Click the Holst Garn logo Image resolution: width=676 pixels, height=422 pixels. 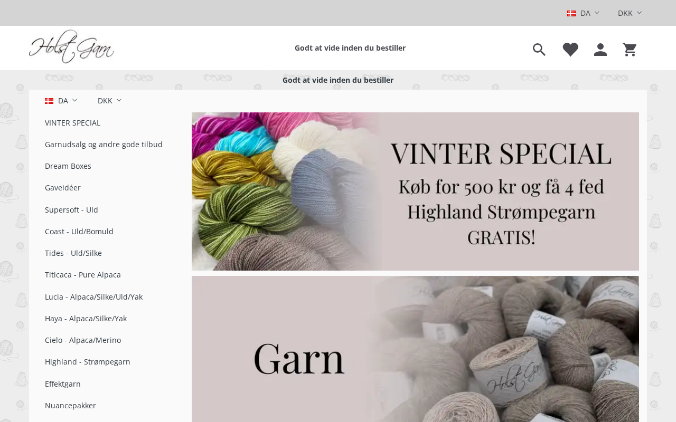point(71,46)
